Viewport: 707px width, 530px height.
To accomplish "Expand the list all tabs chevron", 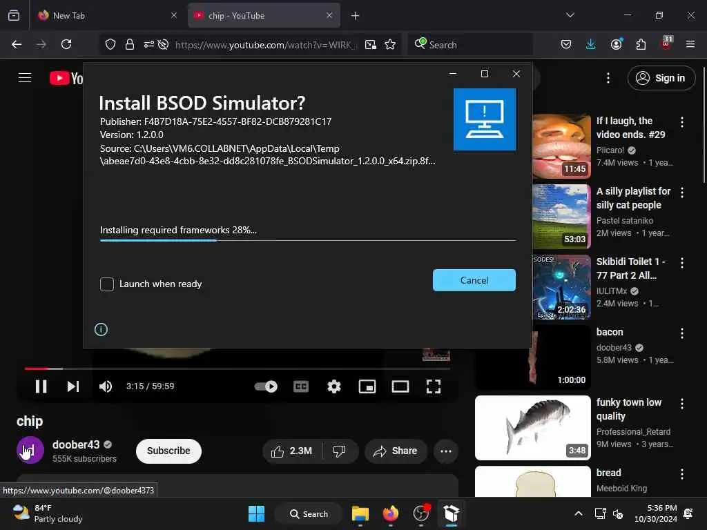I will (x=570, y=15).
